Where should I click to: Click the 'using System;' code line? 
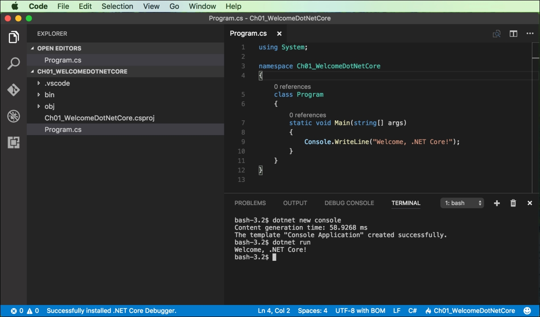pos(283,47)
